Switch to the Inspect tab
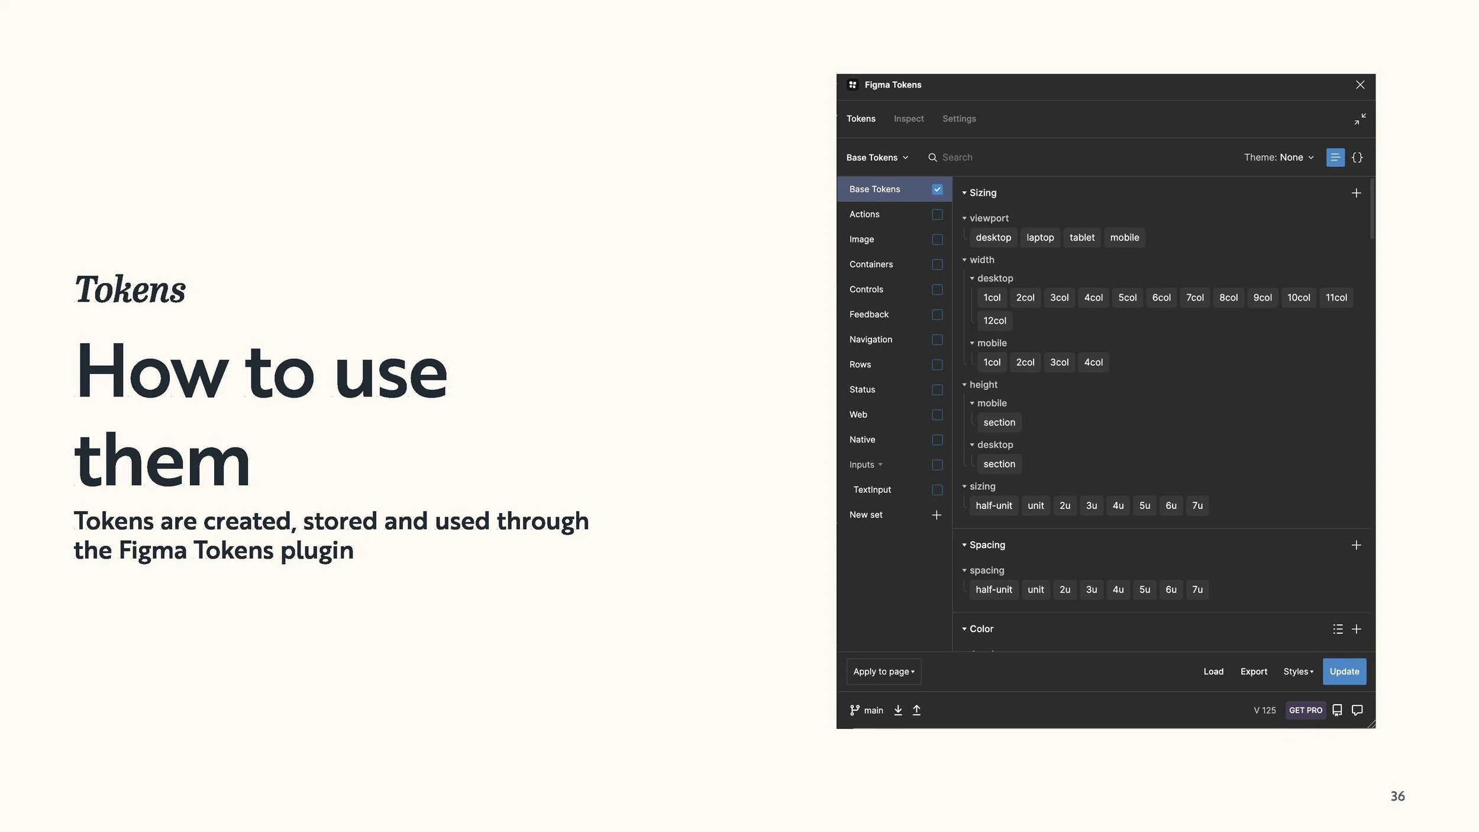Screen dimensions: 1479x832 coord(909,119)
